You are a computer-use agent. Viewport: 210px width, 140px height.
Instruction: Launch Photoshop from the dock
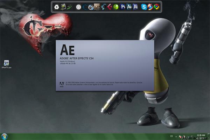[x=123, y=7]
